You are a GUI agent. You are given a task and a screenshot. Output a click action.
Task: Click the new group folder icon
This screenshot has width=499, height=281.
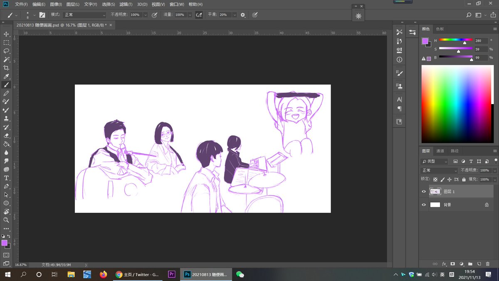(x=470, y=264)
